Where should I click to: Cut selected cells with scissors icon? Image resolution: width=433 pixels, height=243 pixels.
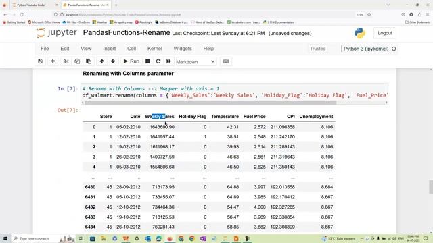[x=66, y=61]
